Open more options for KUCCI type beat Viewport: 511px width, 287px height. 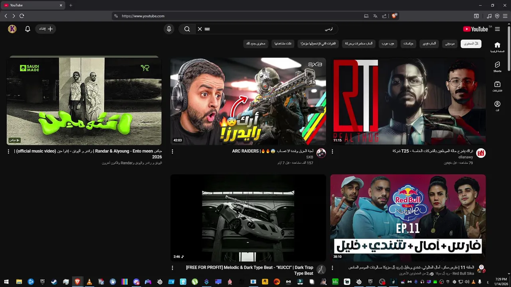172,268
